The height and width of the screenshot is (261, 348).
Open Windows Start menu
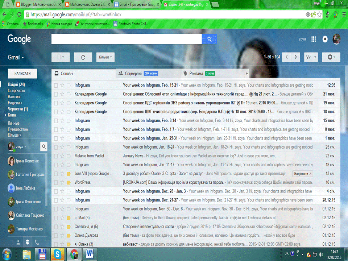(7, 254)
